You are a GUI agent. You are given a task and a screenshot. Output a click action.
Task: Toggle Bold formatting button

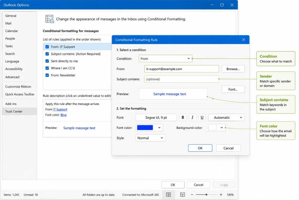[x=183, y=117]
